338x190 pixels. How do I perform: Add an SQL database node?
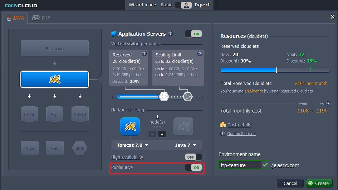54,114
